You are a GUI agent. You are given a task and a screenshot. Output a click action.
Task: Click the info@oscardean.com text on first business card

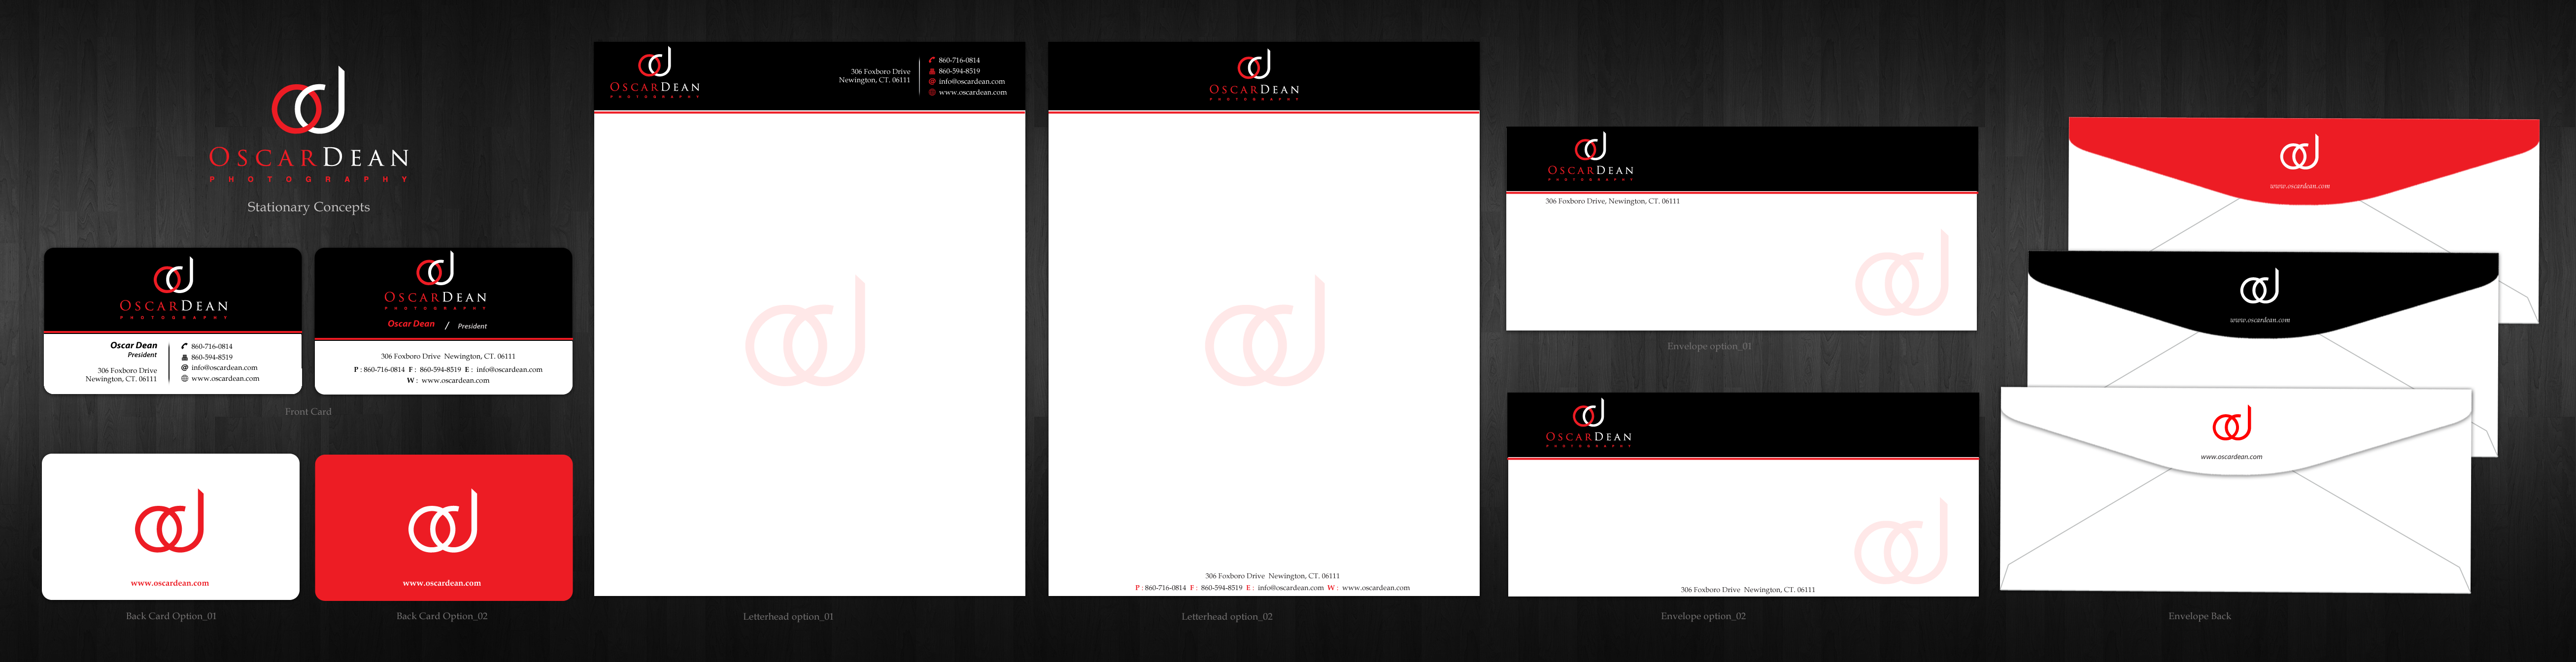pos(224,368)
